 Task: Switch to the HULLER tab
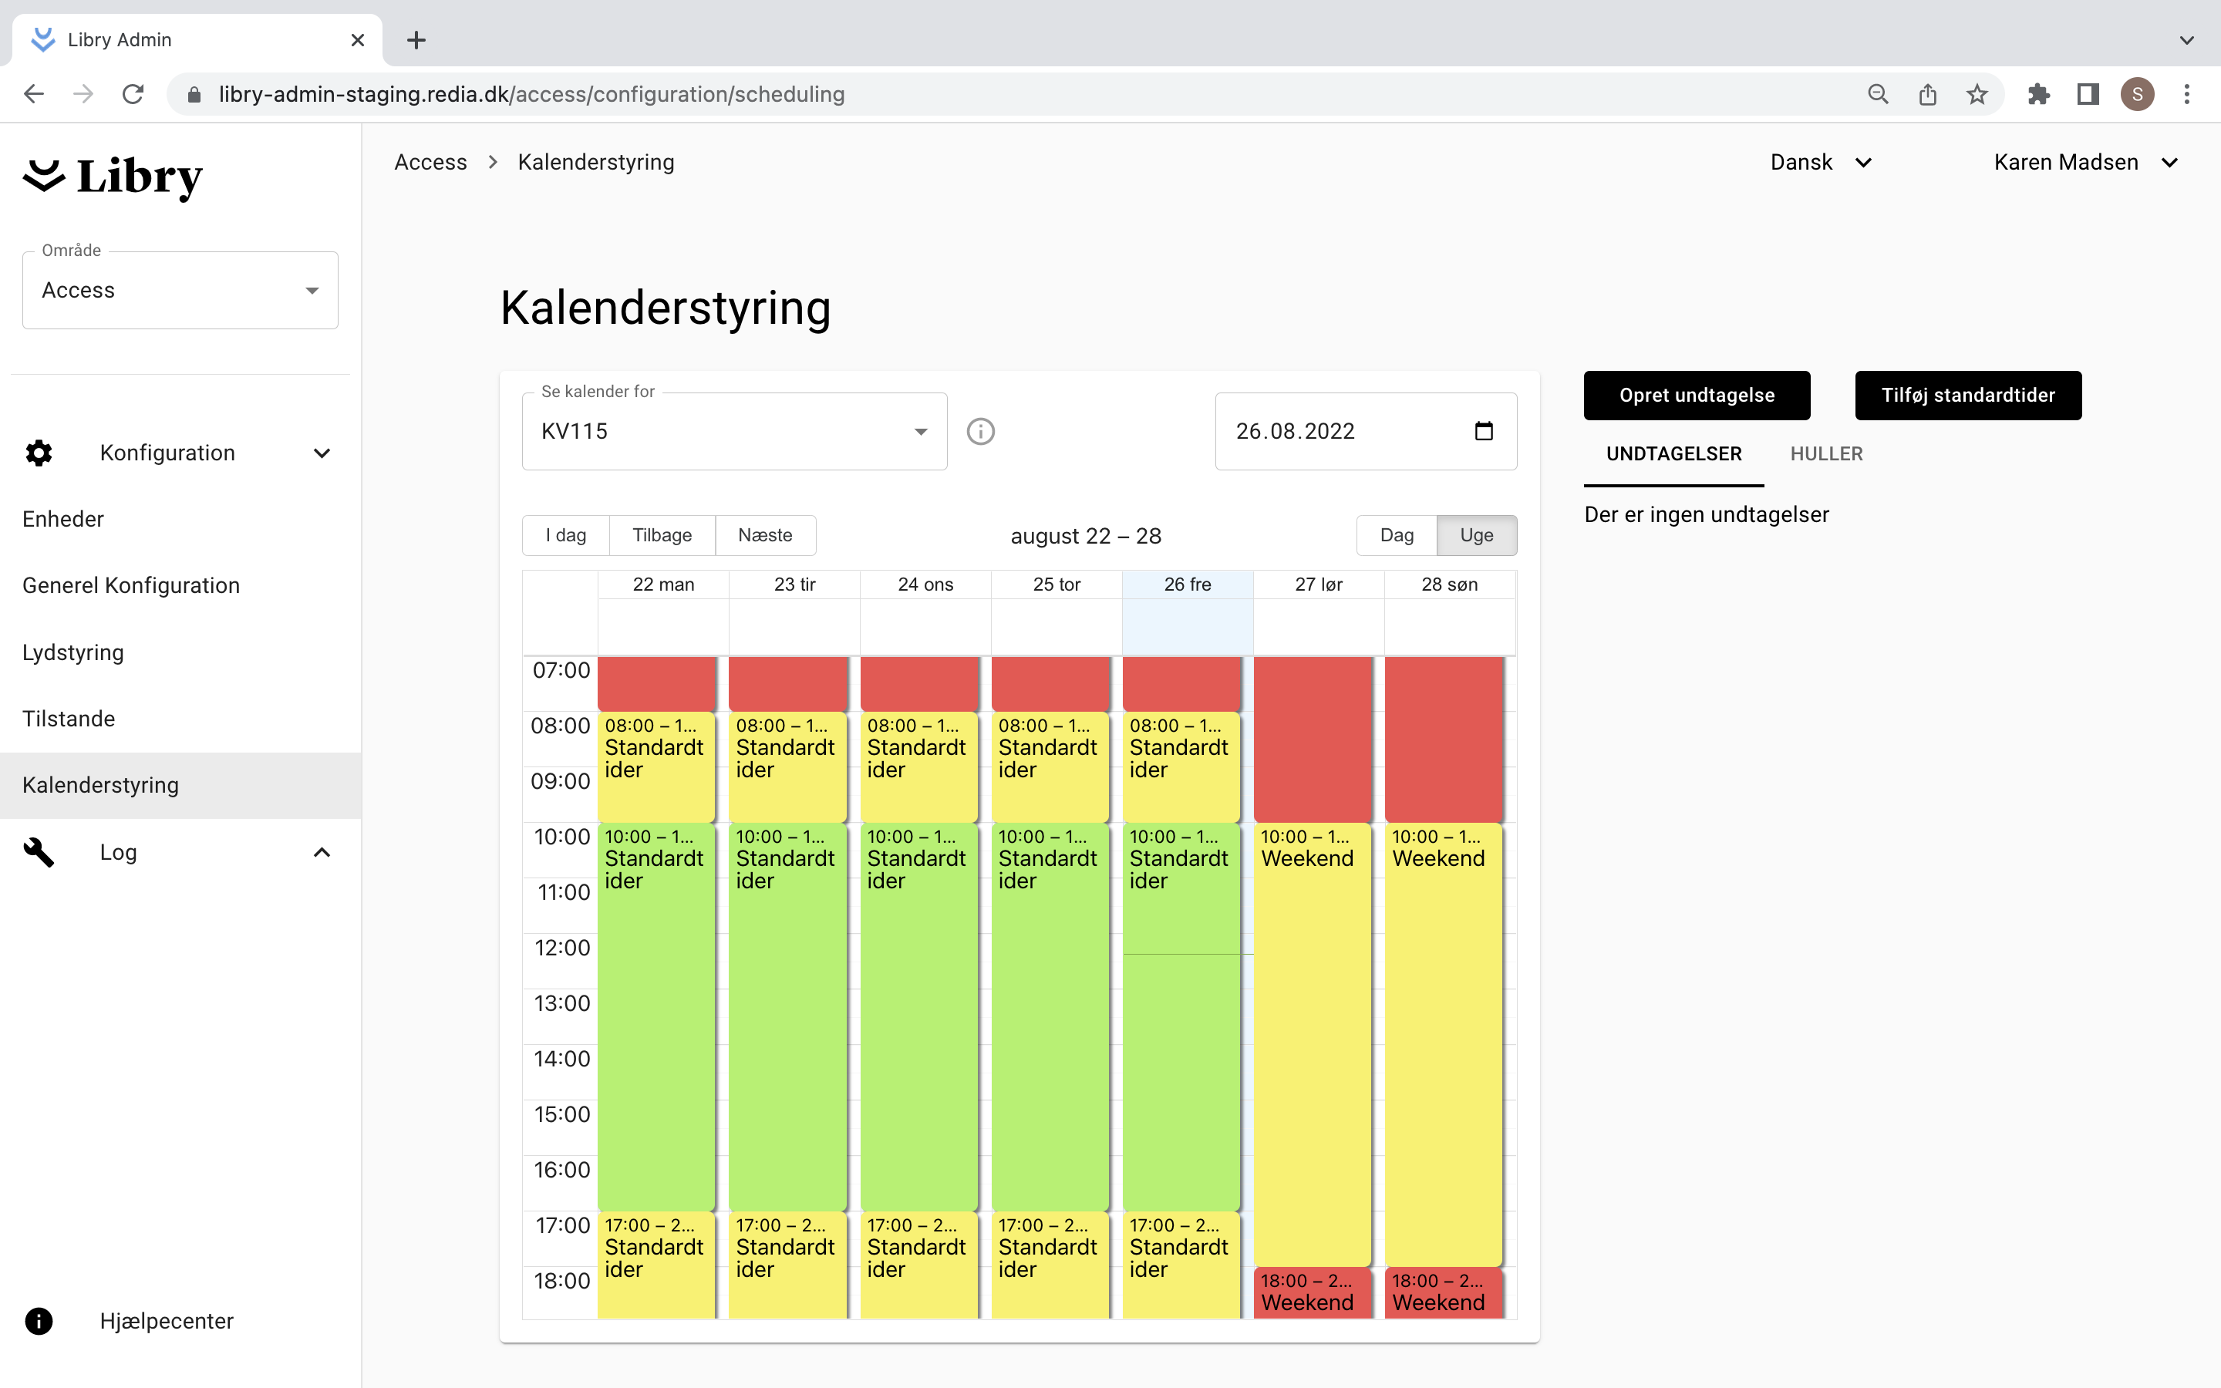pyautogui.click(x=1825, y=453)
